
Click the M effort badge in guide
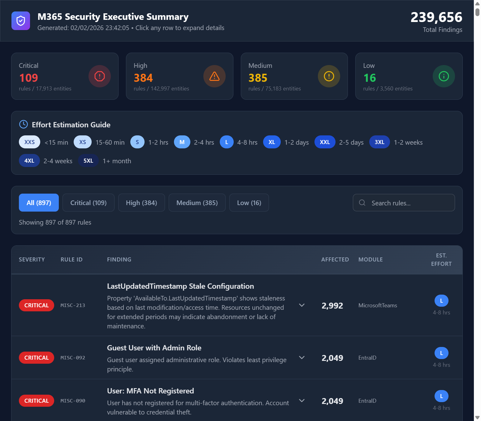(x=182, y=142)
